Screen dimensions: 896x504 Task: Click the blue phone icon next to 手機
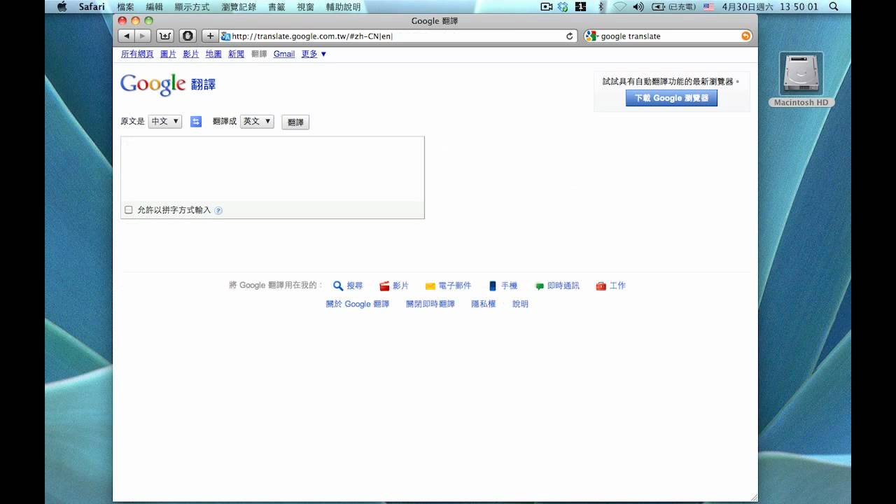tap(492, 286)
